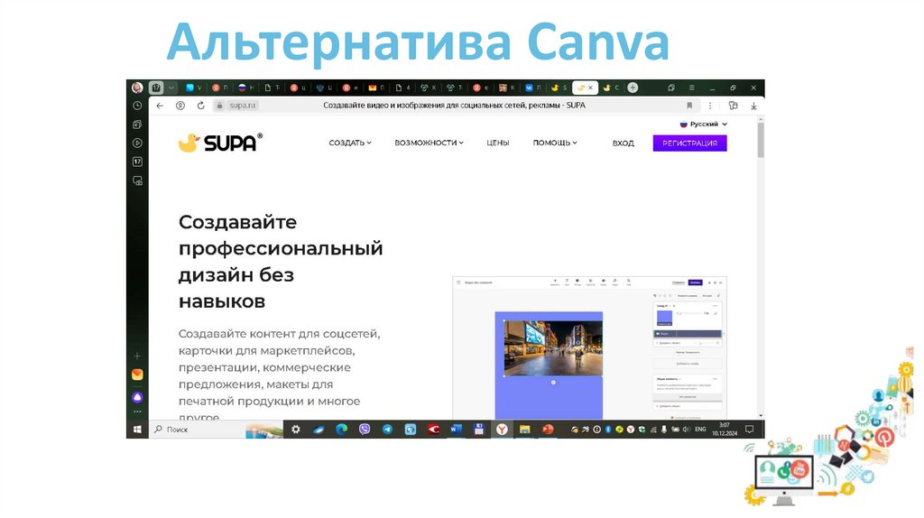Switch ENG keyboard language indicator

tap(700, 430)
